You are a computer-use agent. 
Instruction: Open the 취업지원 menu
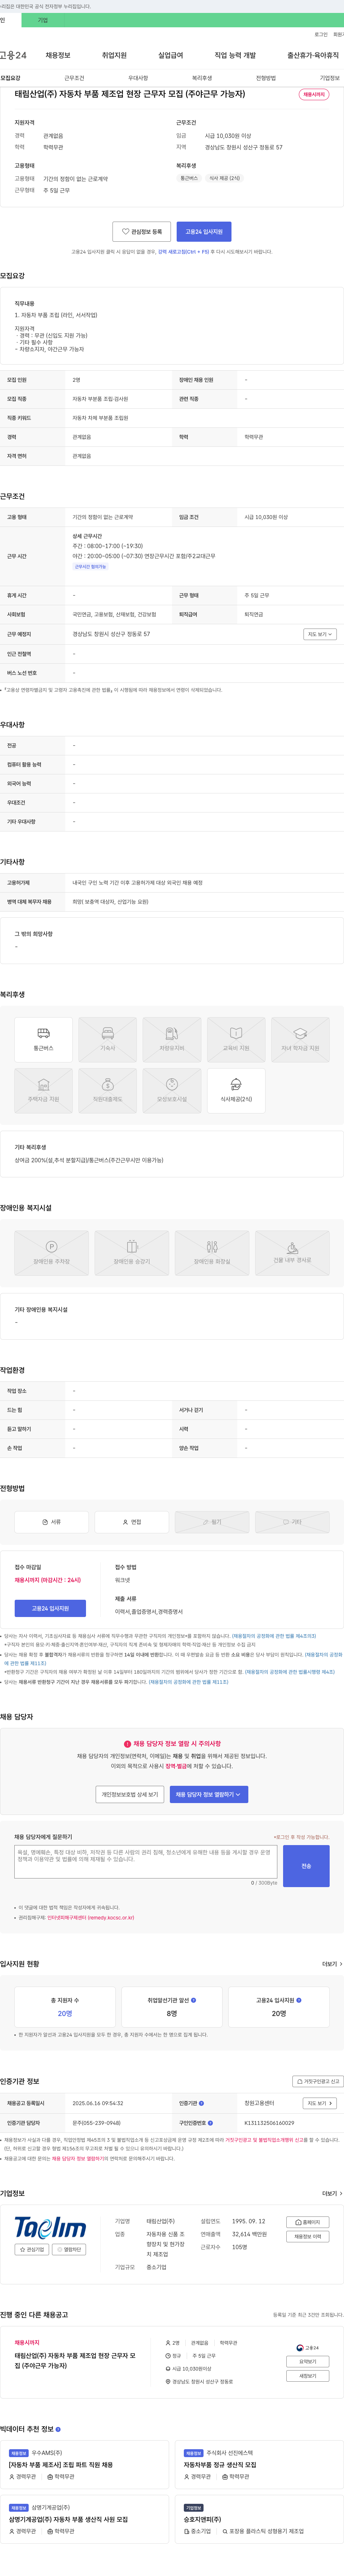115,55
